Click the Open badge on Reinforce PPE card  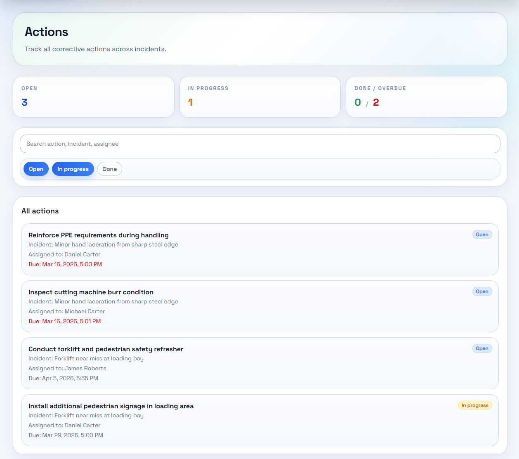[x=482, y=234]
